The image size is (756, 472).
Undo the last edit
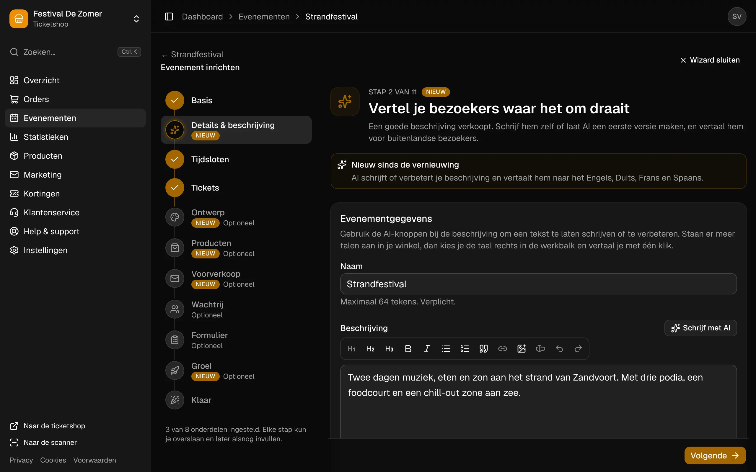(559, 349)
